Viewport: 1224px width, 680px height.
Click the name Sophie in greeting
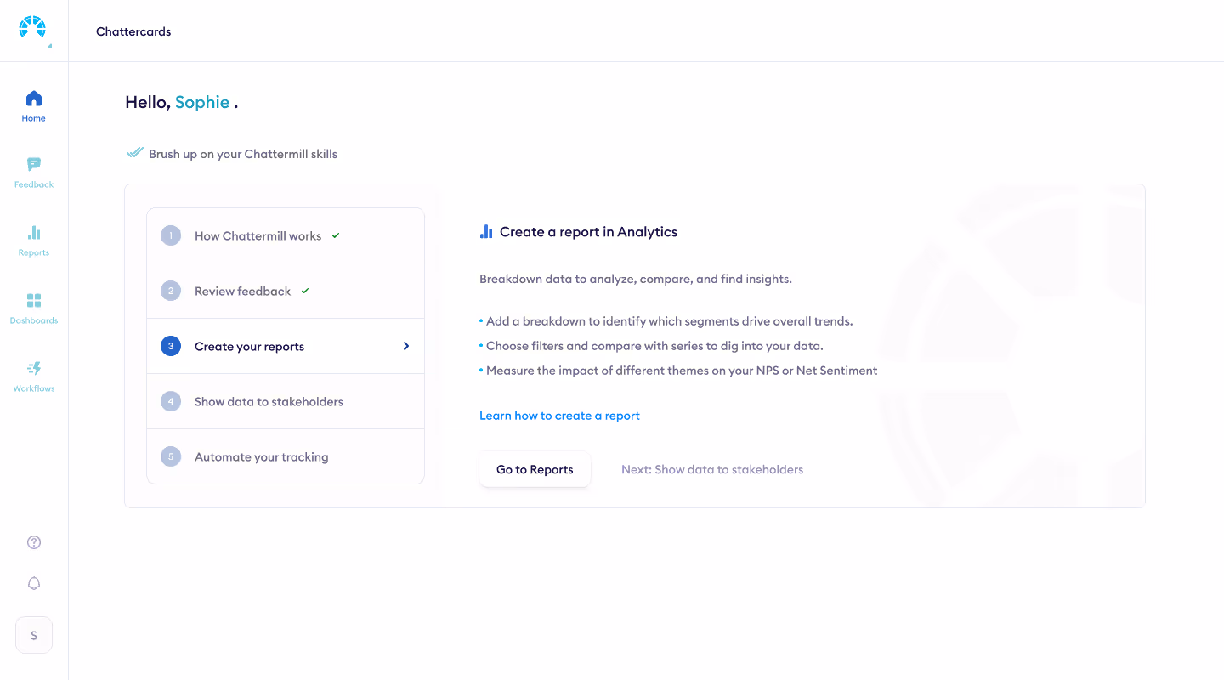(x=202, y=102)
